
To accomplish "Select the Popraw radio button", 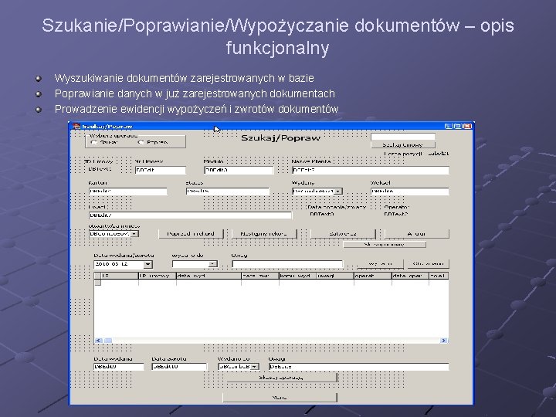I will [141, 142].
